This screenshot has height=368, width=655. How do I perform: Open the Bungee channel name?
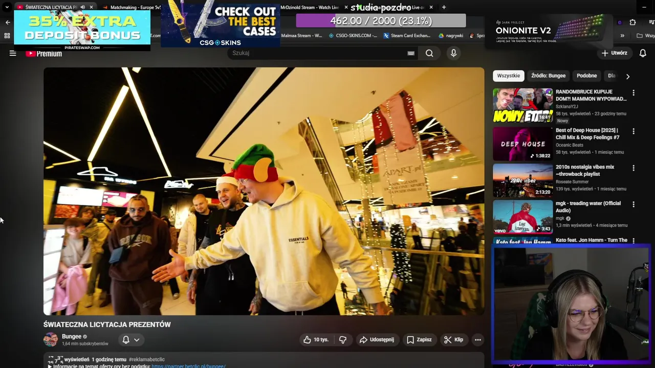tap(72, 336)
